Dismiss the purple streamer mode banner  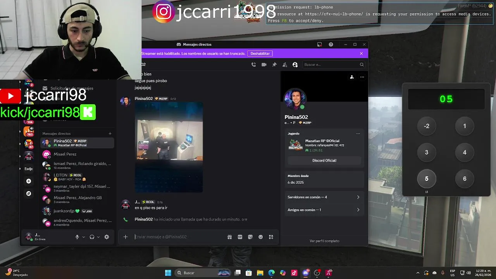[361, 53]
